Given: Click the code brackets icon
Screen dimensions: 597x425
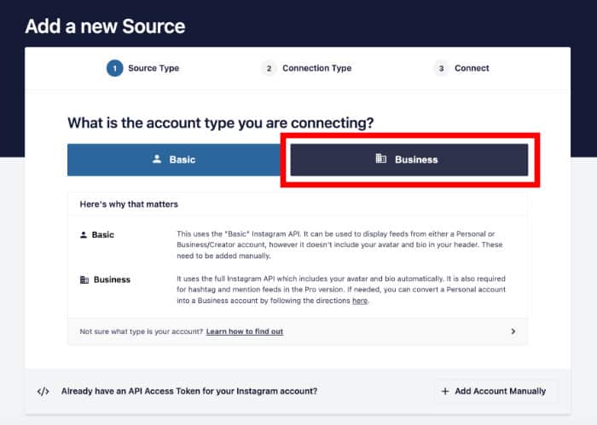Looking at the screenshot, I should click(x=43, y=391).
